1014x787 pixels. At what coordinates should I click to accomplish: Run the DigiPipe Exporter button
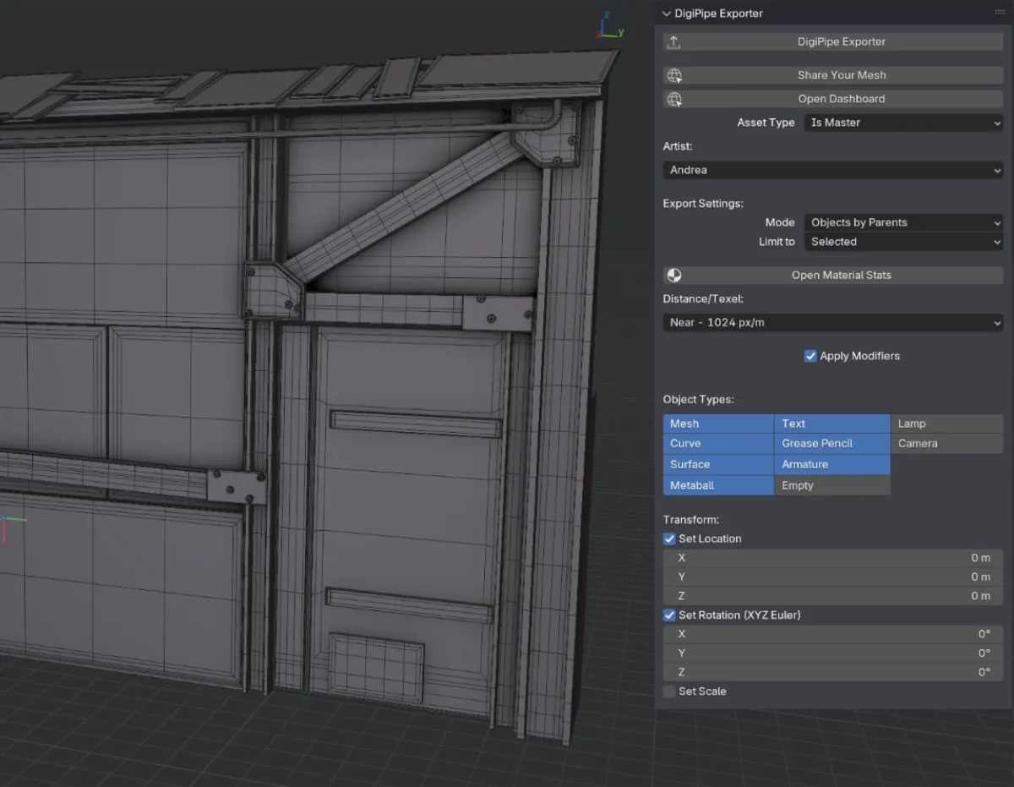pyautogui.click(x=833, y=42)
